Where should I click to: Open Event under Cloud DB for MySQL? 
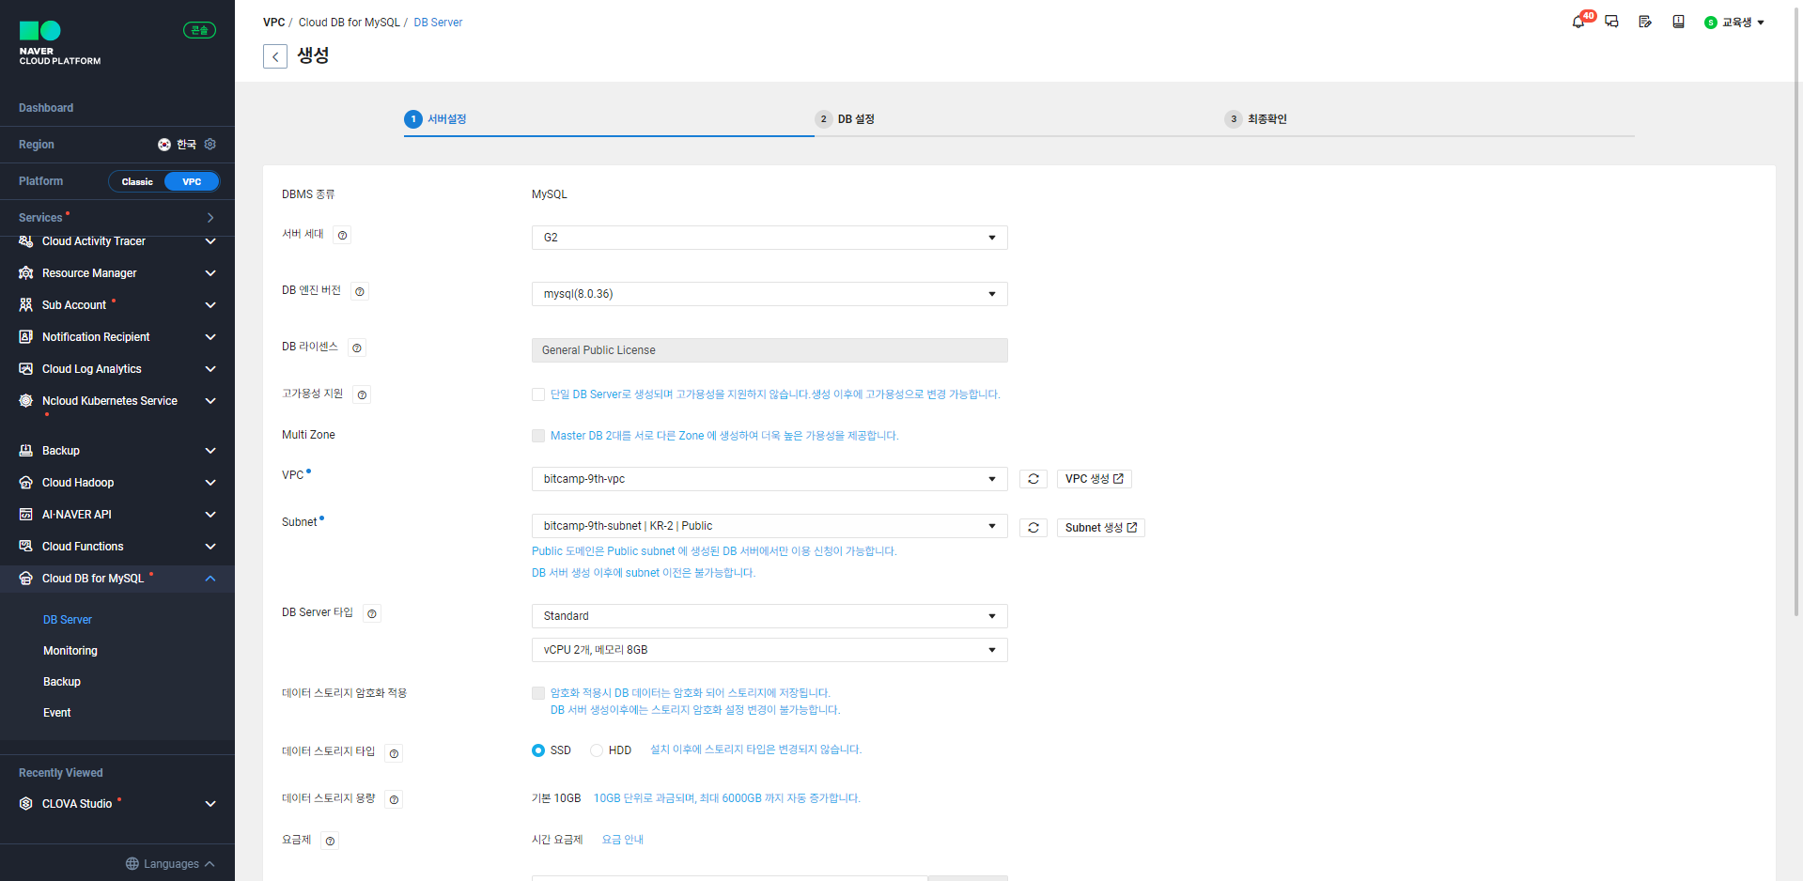coord(57,713)
